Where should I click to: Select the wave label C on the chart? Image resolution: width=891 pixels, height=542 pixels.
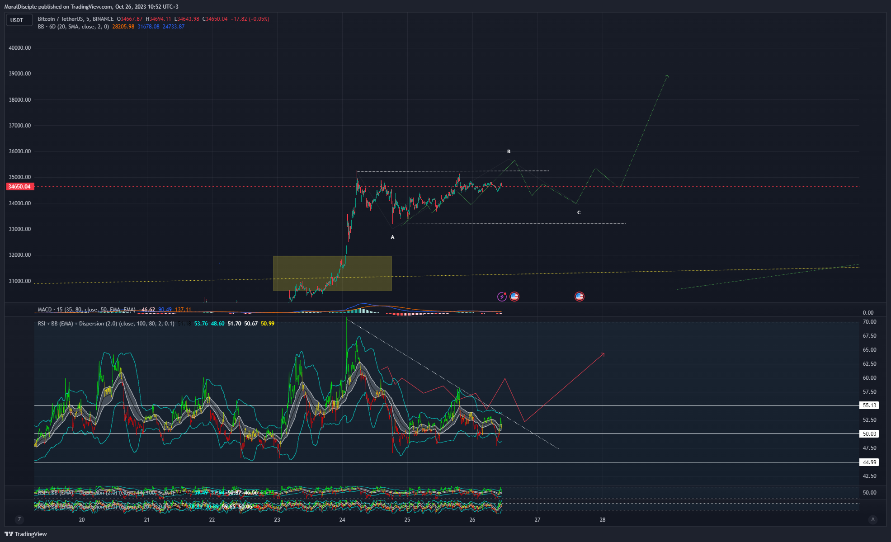(579, 212)
